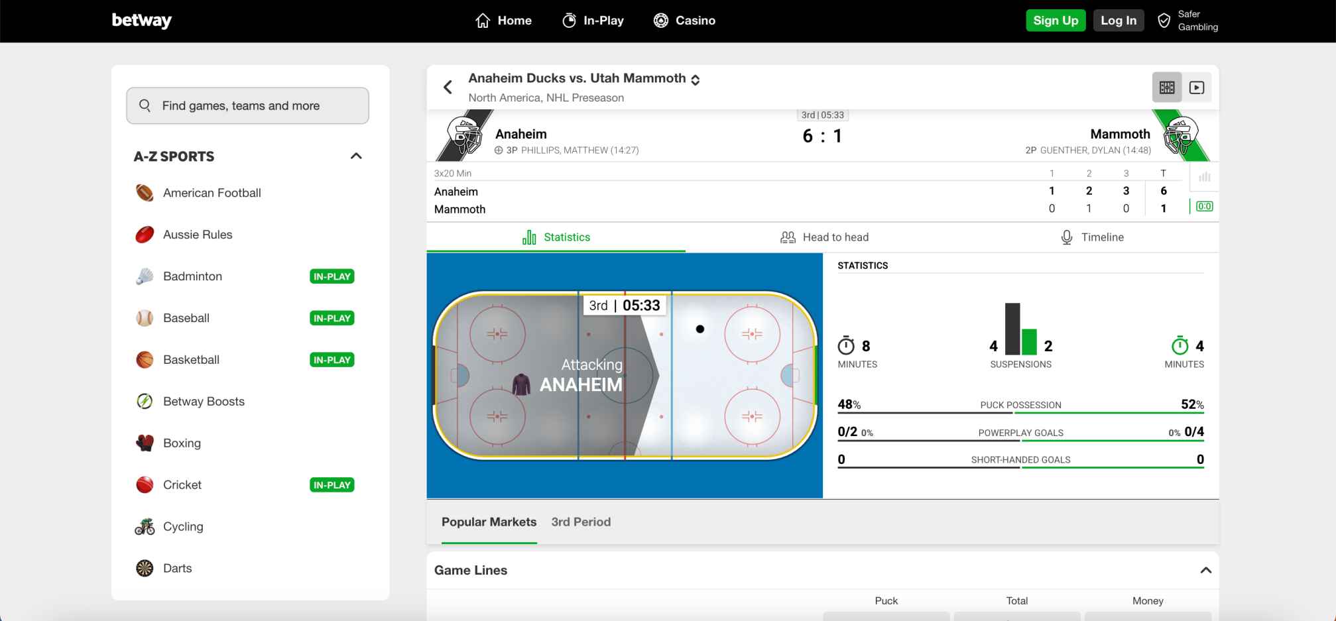Select the 3rd Period markets tab
The width and height of the screenshot is (1336, 621).
pyautogui.click(x=581, y=522)
